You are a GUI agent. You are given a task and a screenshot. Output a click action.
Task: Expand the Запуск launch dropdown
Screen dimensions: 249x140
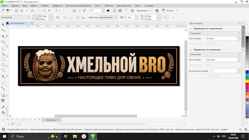177,11
